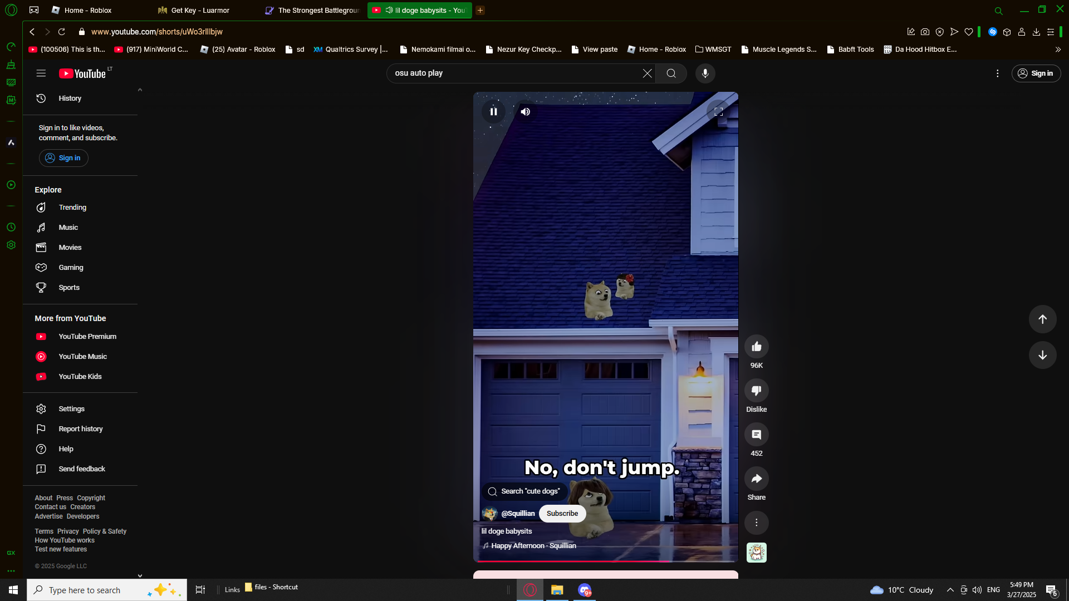This screenshot has height=601, width=1069.
Task: Open Send feedback
Action: [81, 469]
